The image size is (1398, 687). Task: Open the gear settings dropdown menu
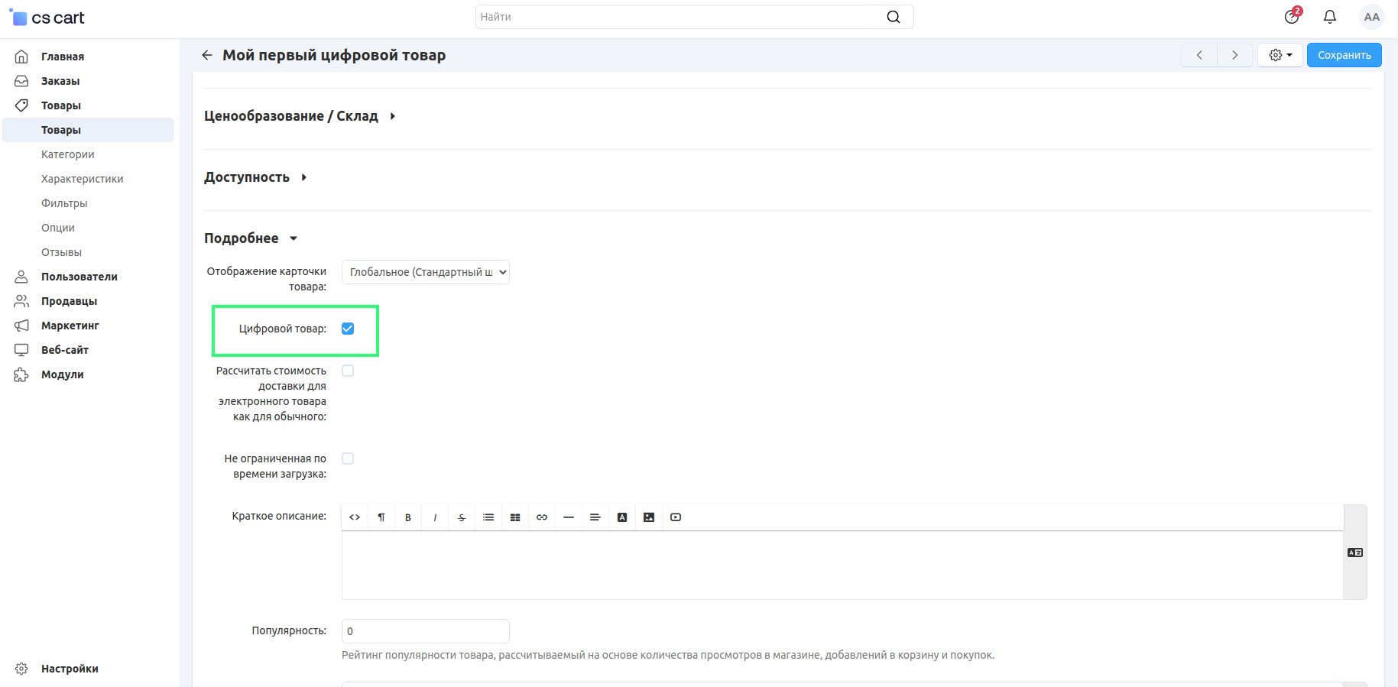[x=1280, y=55]
